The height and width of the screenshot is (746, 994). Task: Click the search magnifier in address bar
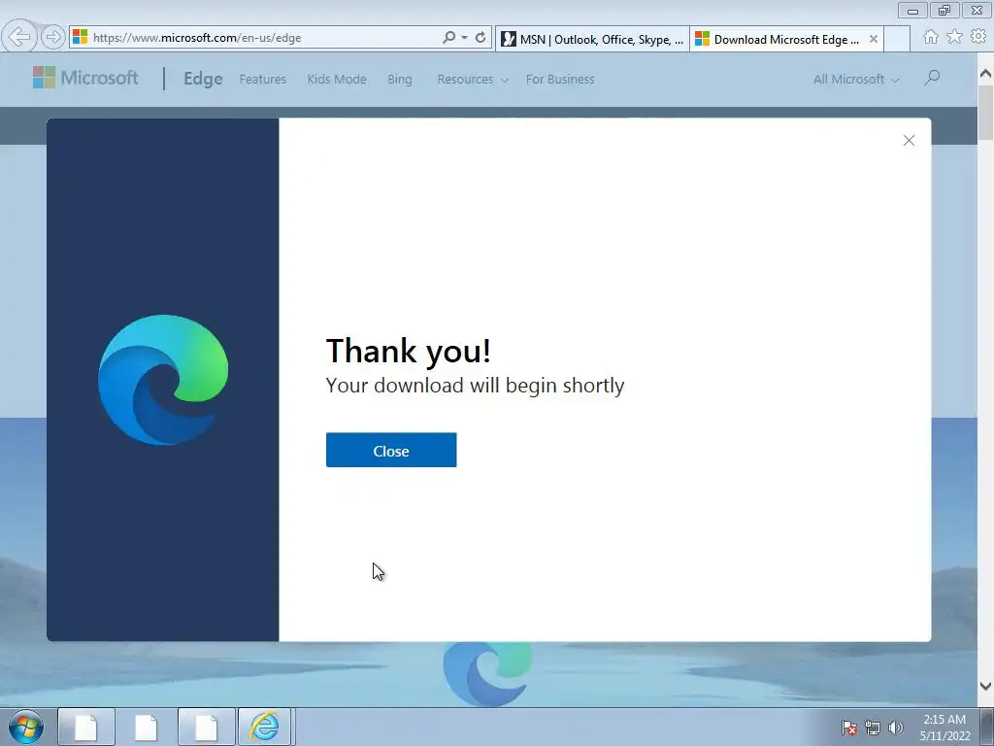(448, 38)
